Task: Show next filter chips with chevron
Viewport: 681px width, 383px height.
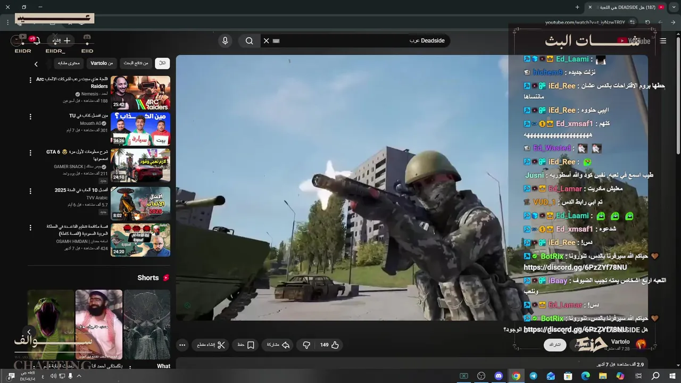Action: coord(36,64)
